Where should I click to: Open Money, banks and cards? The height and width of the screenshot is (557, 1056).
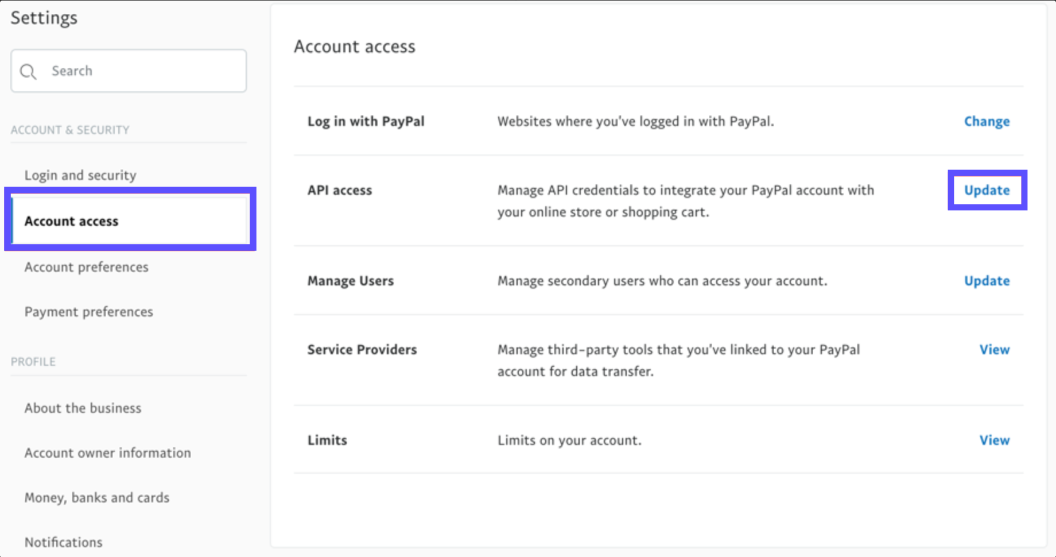click(96, 498)
